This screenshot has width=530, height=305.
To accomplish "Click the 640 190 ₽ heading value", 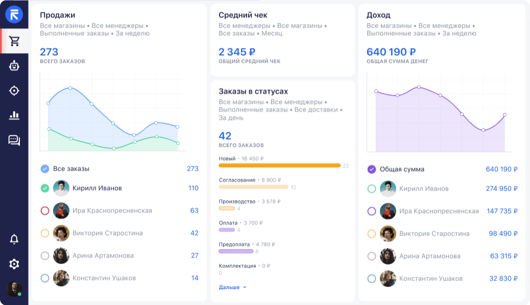I will [391, 52].
